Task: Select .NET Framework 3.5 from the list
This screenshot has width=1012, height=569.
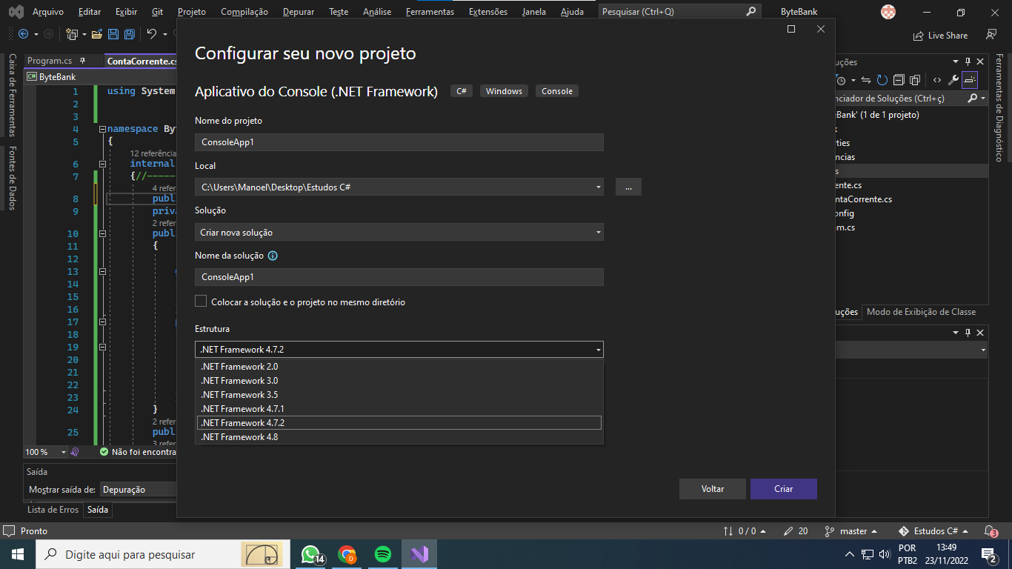Action: tap(399, 395)
